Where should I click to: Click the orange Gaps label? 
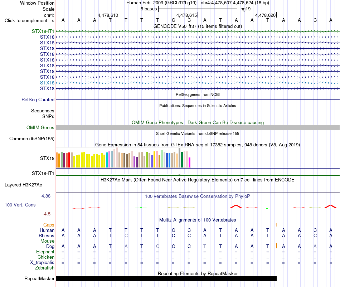tap(49, 225)
